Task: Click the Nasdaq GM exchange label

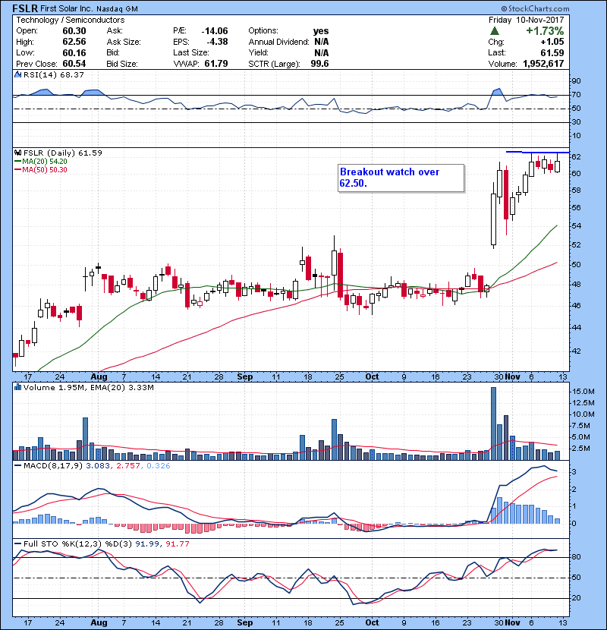Action: click(x=118, y=9)
